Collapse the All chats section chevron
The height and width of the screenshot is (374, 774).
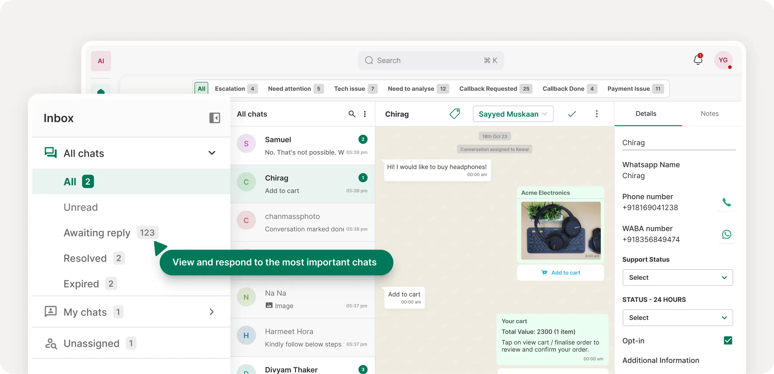click(212, 153)
